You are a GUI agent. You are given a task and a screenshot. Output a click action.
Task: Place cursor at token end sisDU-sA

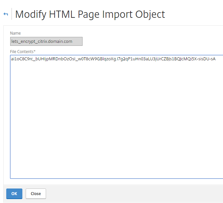215,59
